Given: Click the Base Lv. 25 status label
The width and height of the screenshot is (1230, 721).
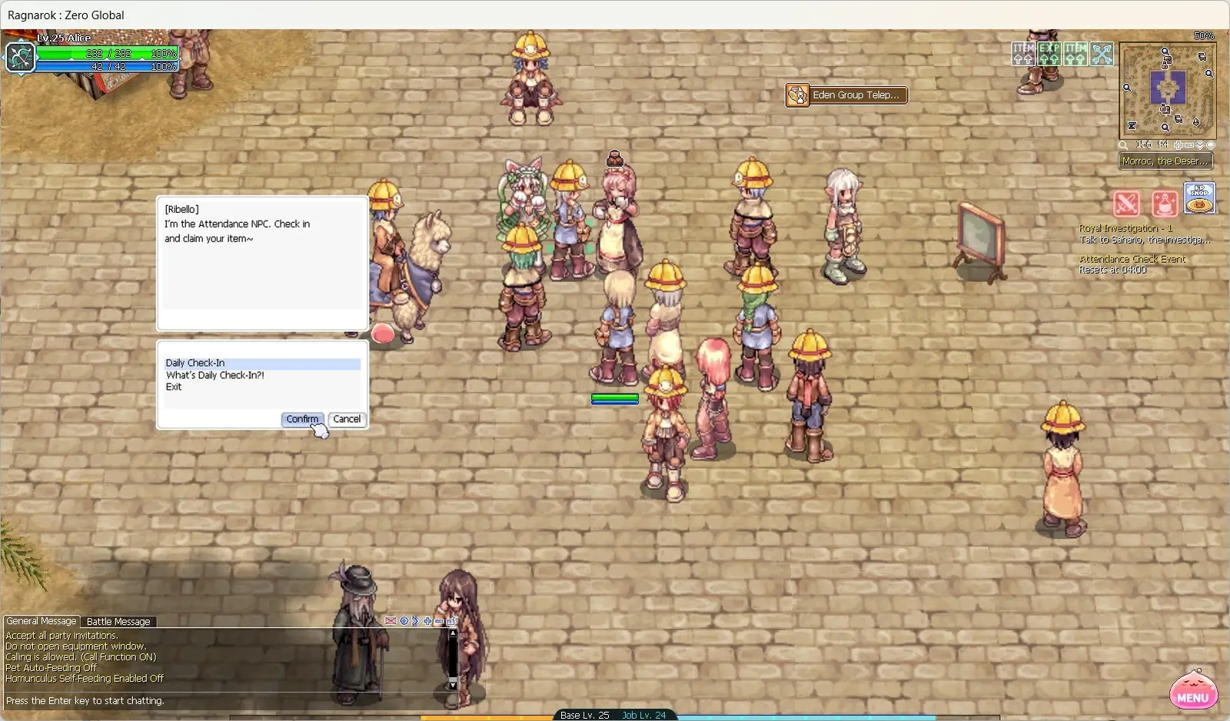Looking at the screenshot, I should (584, 715).
